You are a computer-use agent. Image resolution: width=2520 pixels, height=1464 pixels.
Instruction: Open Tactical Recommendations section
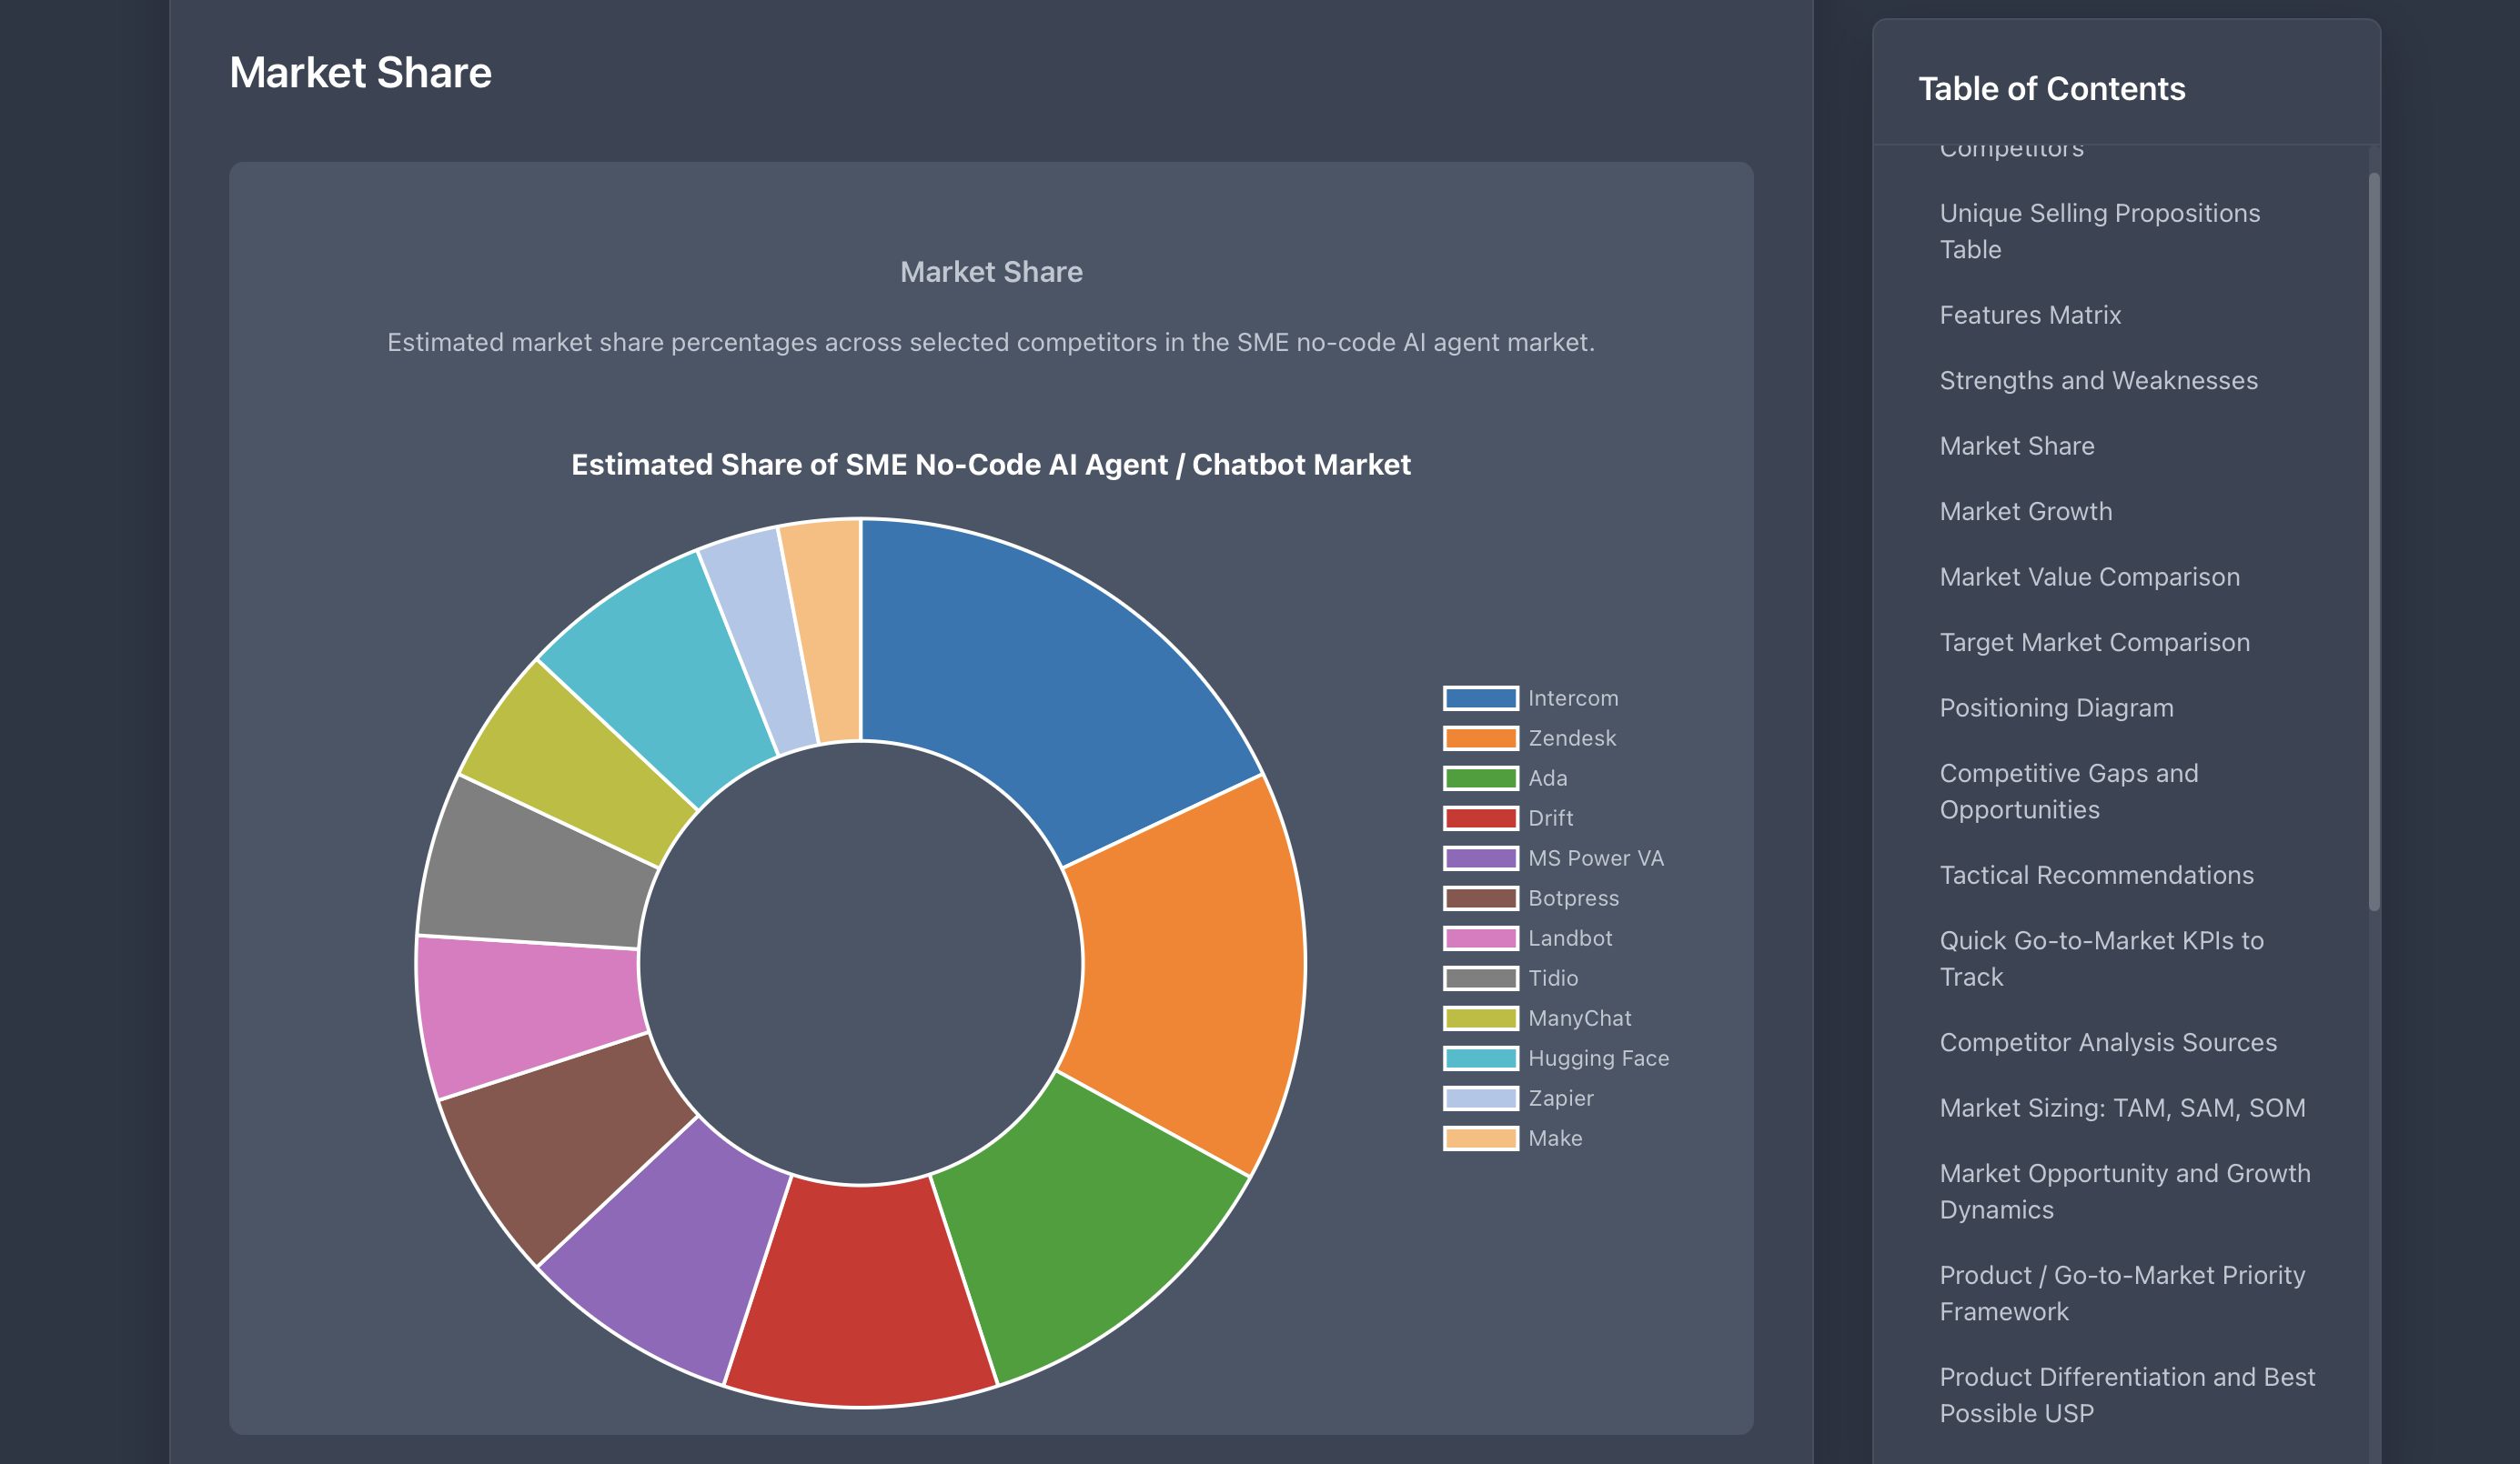tap(2096, 876)
